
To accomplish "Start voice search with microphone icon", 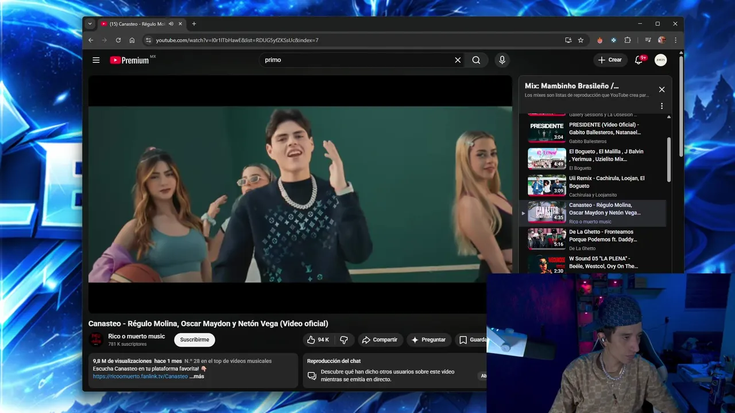I will click(x=502, y=60).
